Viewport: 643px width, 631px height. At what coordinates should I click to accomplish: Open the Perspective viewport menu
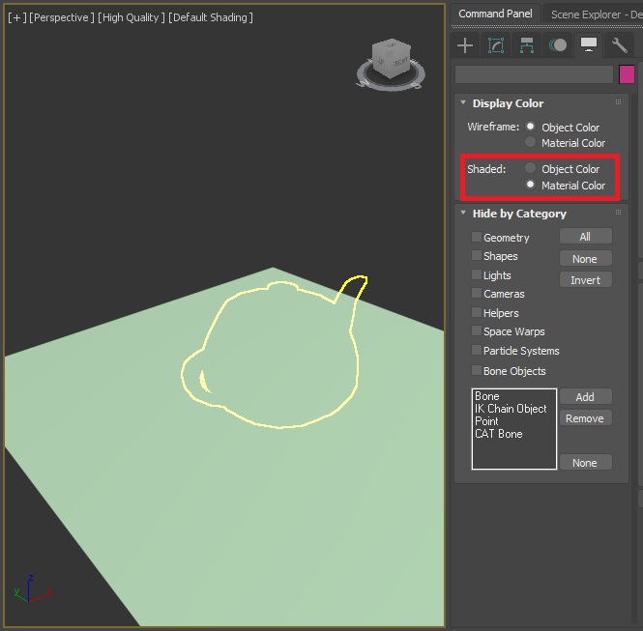pyautogui.click(x=62, y=17)
